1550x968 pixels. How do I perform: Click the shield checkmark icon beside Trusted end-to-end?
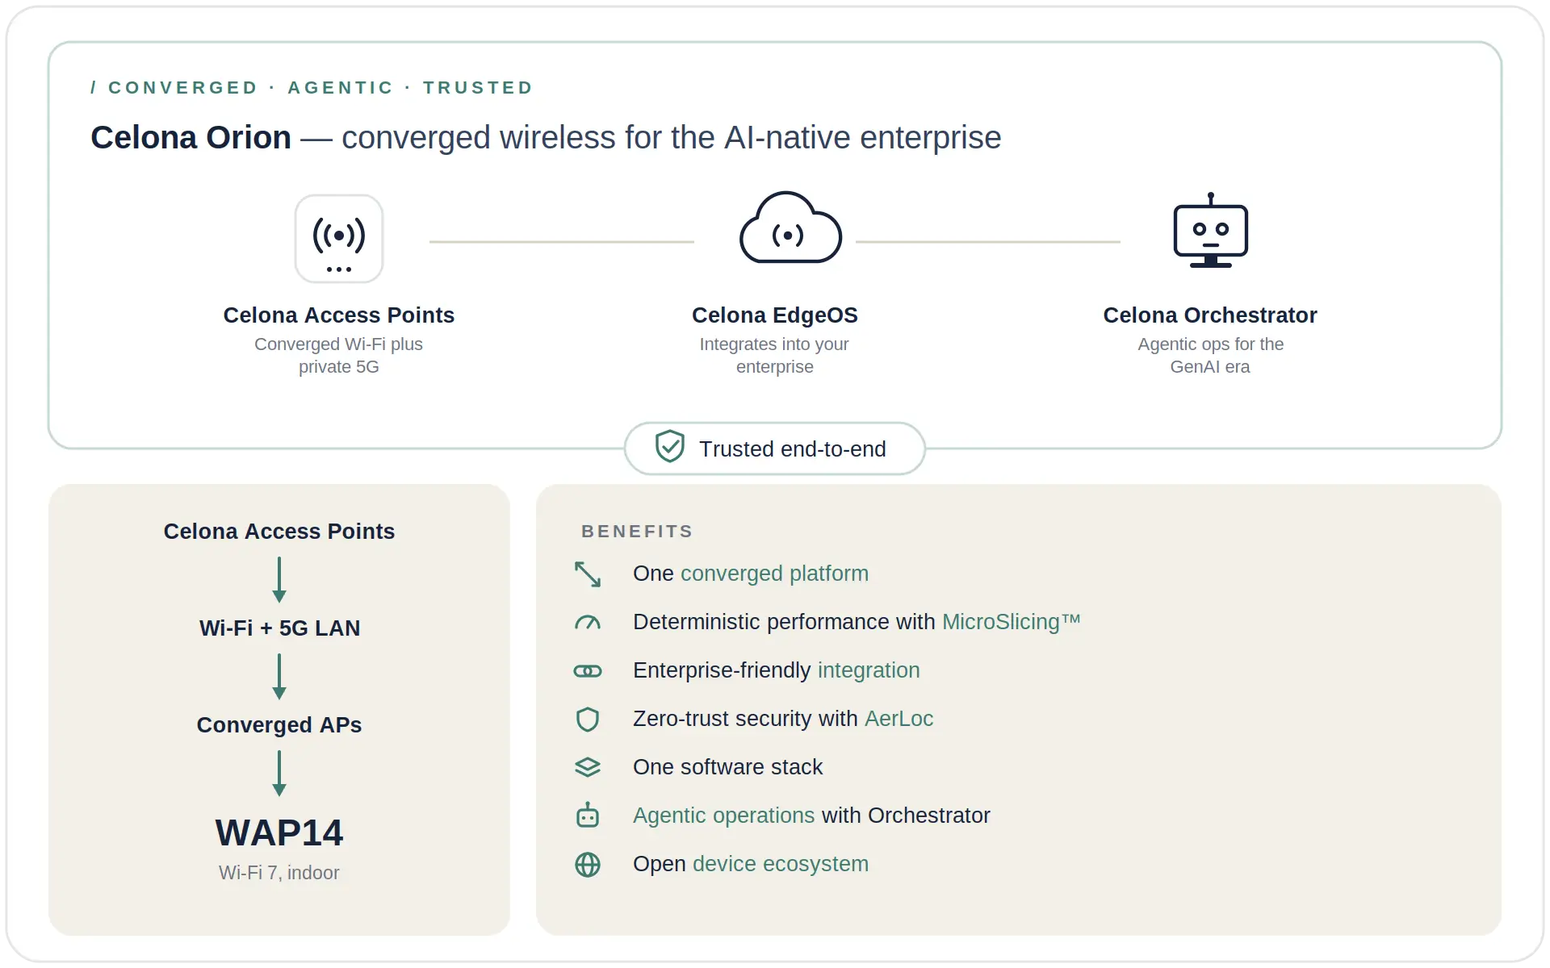[670, 446]
